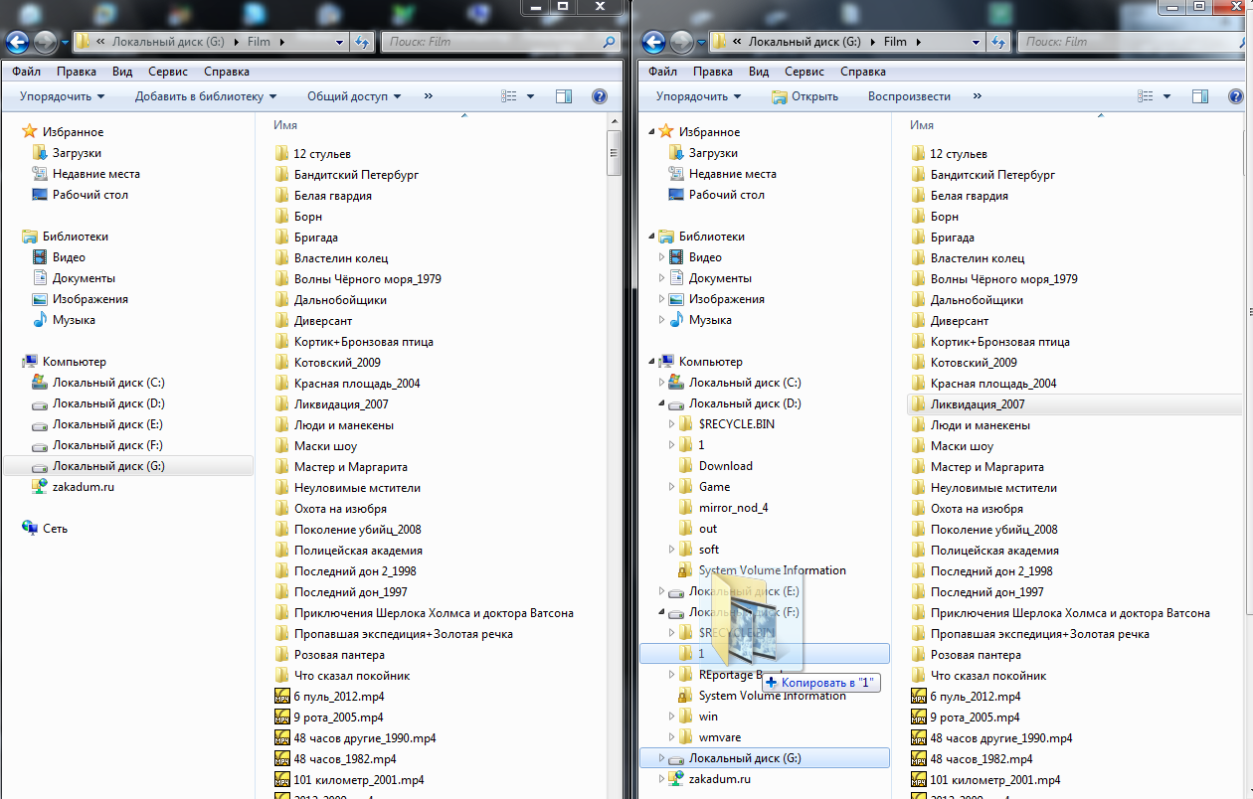
Task: Open Справка menu in left window
Action: point(227,72)
